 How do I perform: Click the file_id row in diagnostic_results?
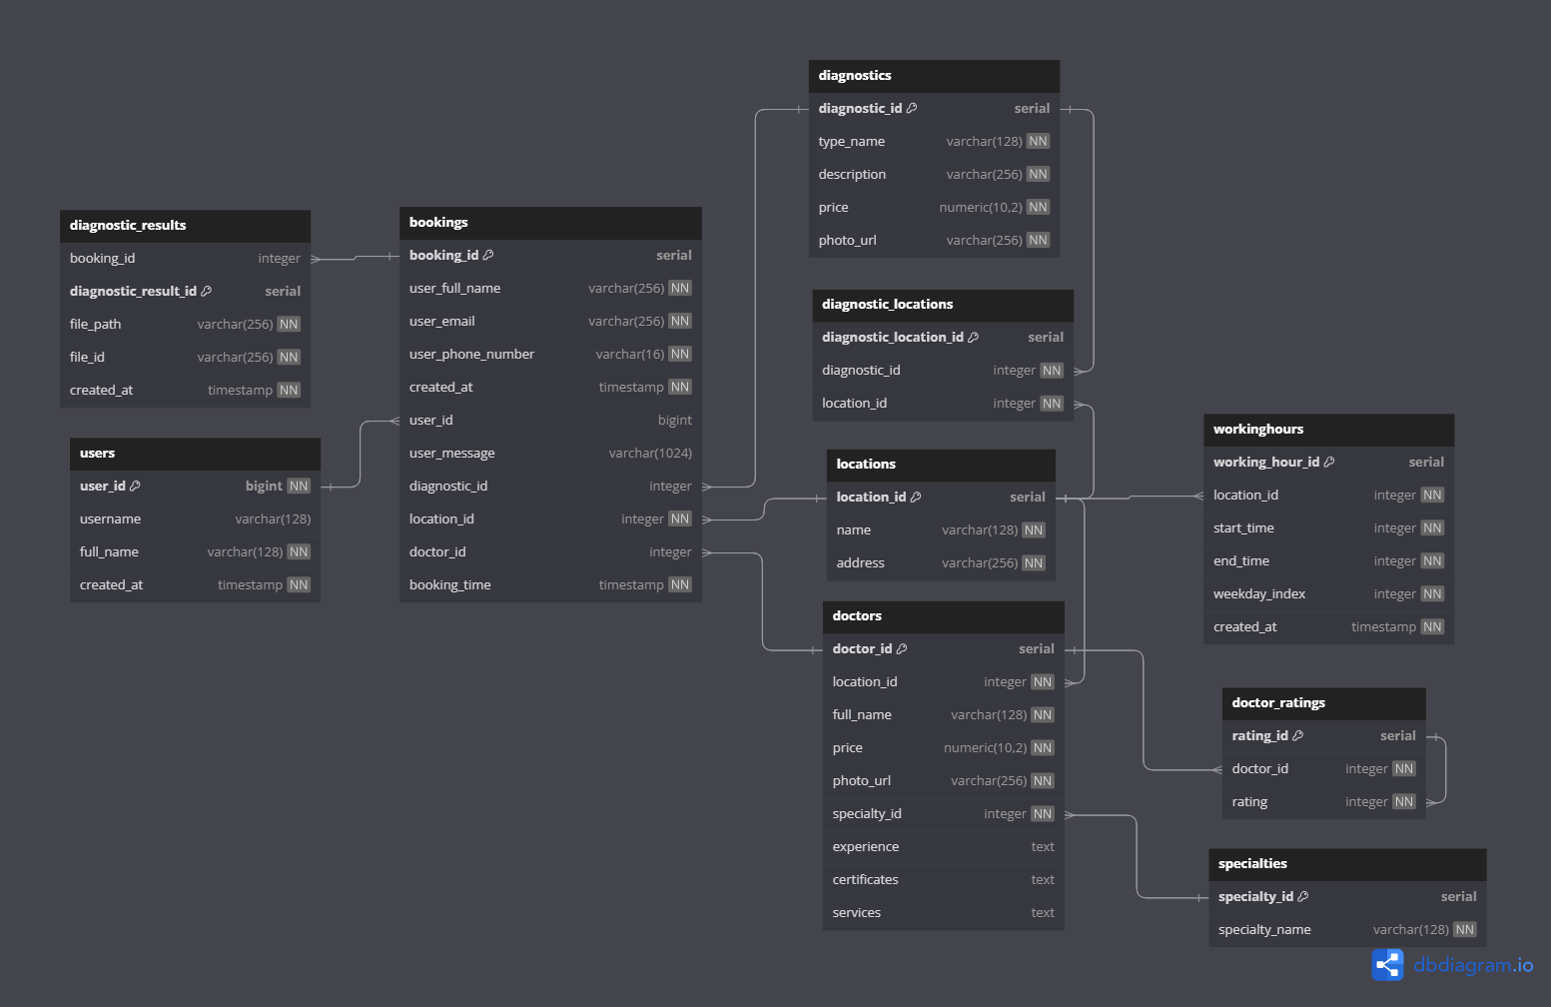pos(185,358)
